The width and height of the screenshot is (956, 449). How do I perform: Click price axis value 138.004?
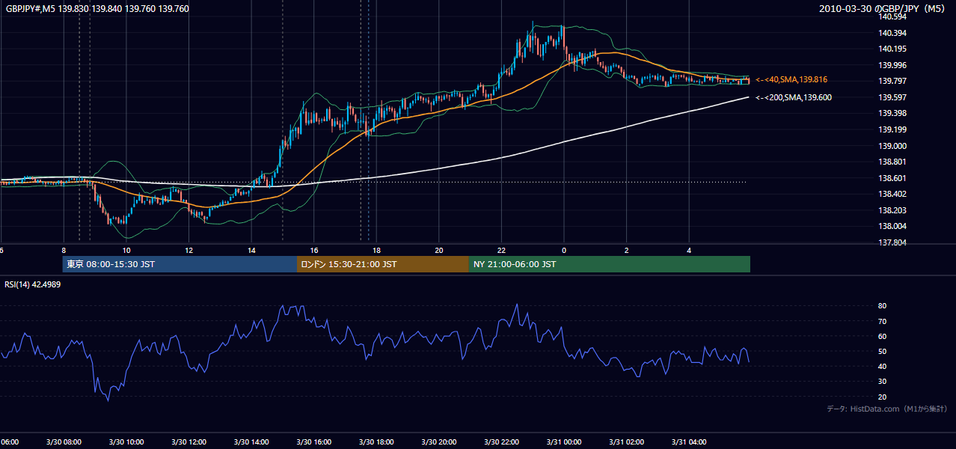892,226
